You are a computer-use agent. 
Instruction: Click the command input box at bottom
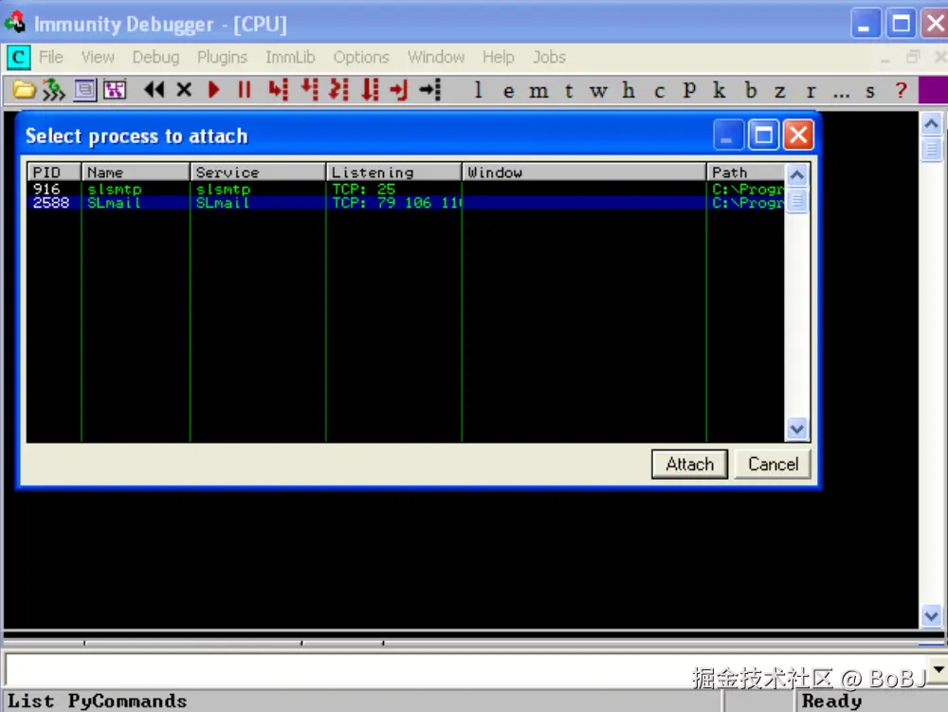pyautogui.click(x=465, y=669)
